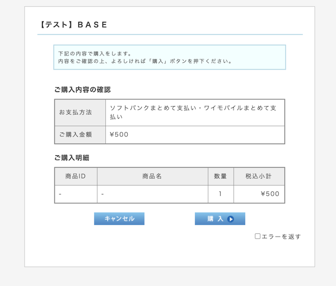
Task: Click the quantity value 1 cell
Action: click(x=221, y=194)
